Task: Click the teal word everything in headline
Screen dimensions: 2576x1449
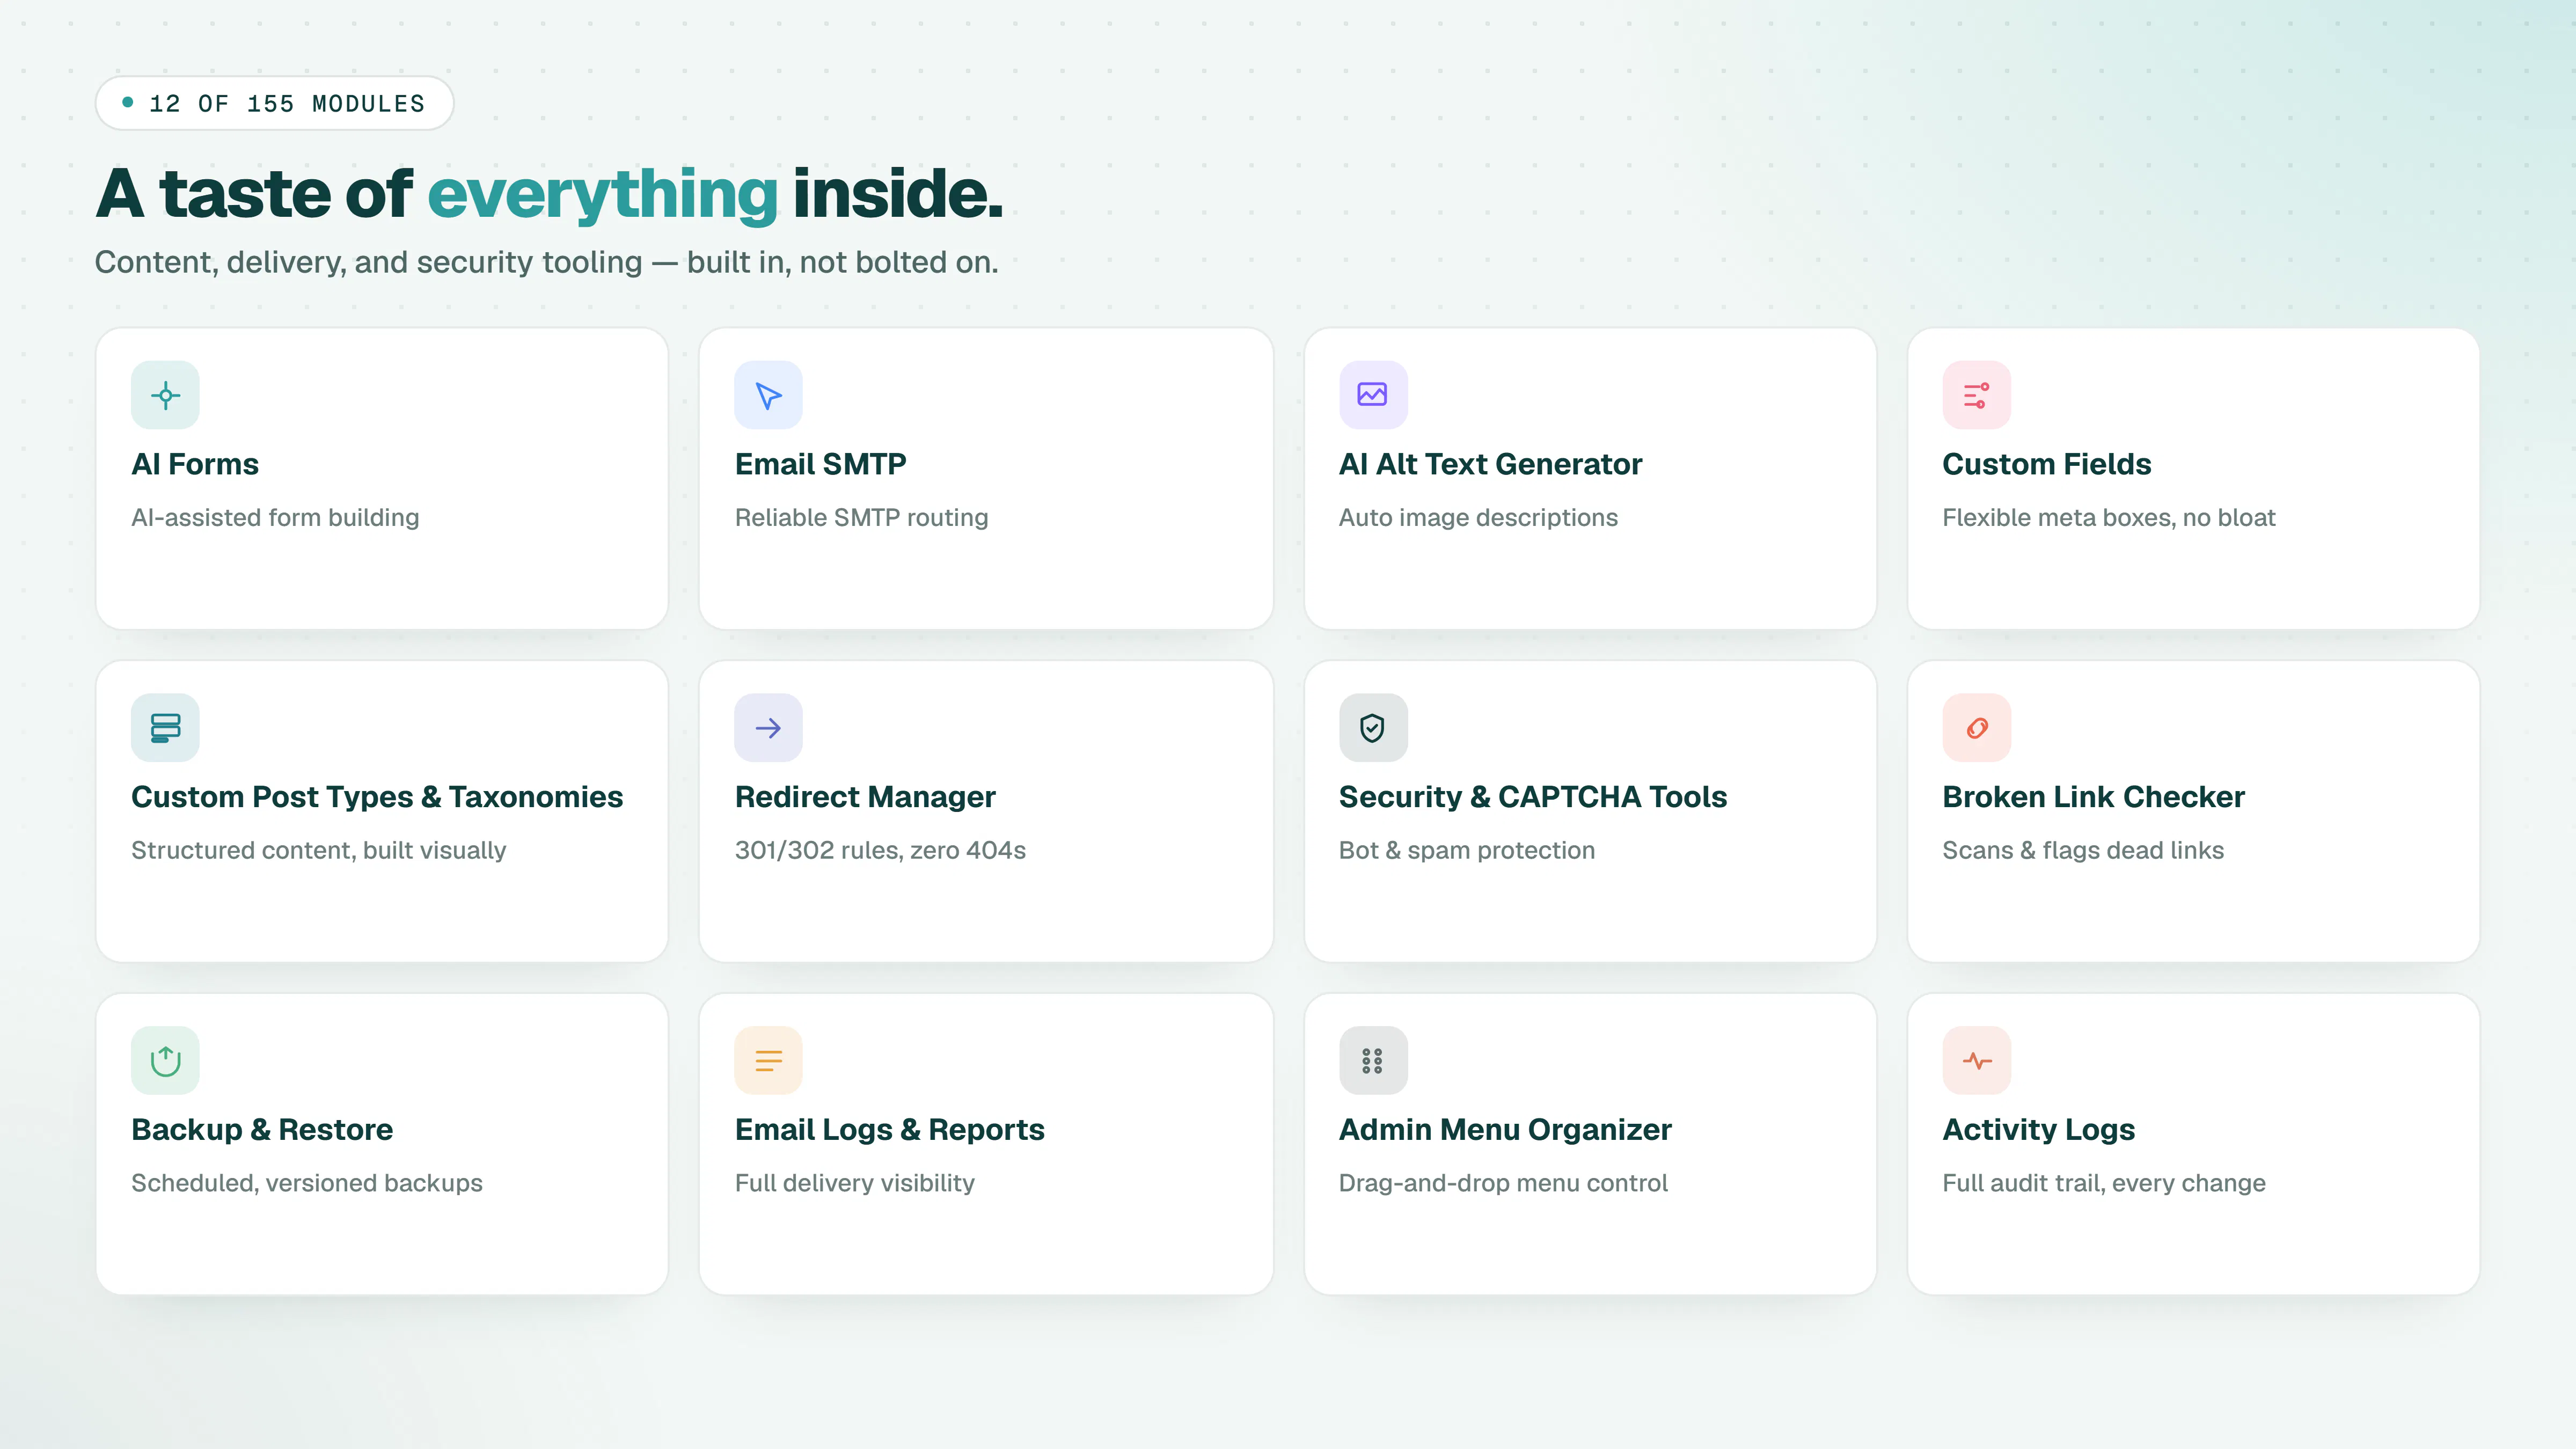Action: (x=603, y=194)
